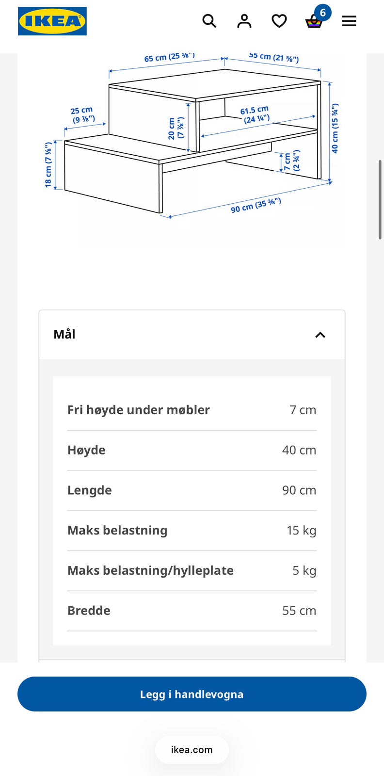The image size is (384, 776).
Task: Open the favorites heart icon
Action: click(279, 21)
